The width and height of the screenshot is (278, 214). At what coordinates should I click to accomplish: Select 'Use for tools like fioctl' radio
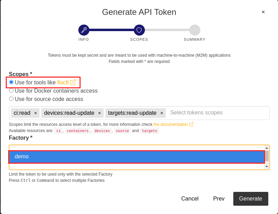coord(11,82)
